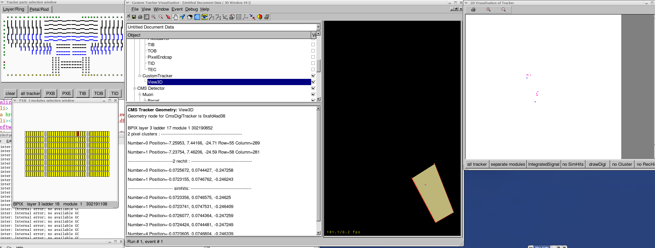
Task: Activate the hand pan tool
Action: 175,17
